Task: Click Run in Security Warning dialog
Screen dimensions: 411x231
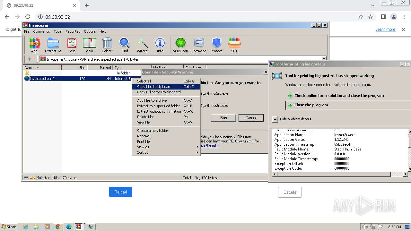Action: pos(223,118)
